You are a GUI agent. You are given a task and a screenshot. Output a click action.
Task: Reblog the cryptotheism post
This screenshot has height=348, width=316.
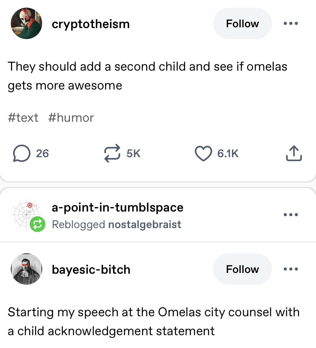click(112, 154)
